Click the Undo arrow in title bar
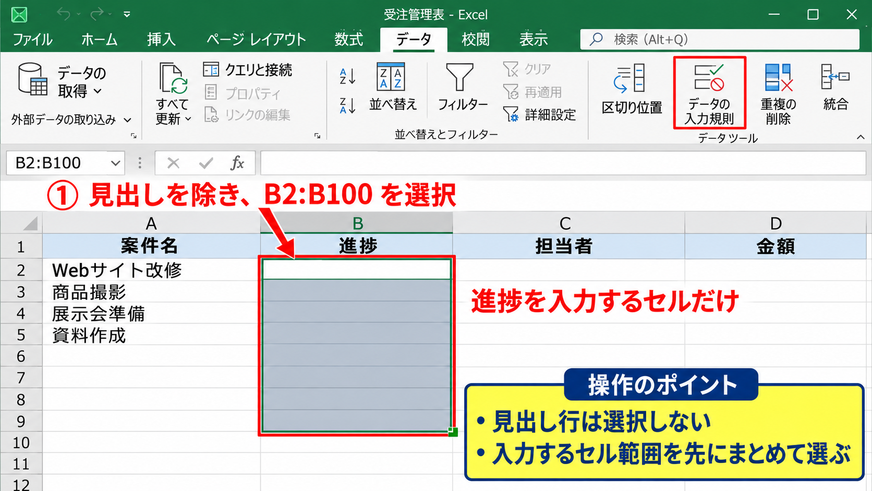The height and width of the screenshot is (491, 872). point(64,14)
